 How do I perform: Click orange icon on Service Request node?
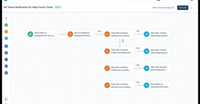pos(70,34)
